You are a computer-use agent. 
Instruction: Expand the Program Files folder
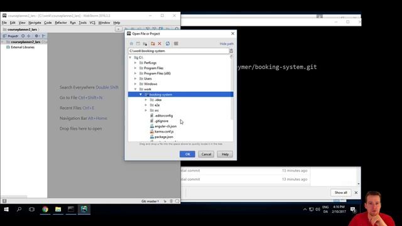pyautogui.click(x=136, y=68)
